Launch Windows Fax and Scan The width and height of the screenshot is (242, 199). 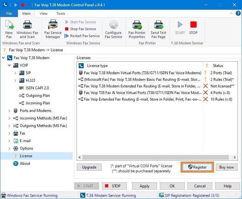27,29
